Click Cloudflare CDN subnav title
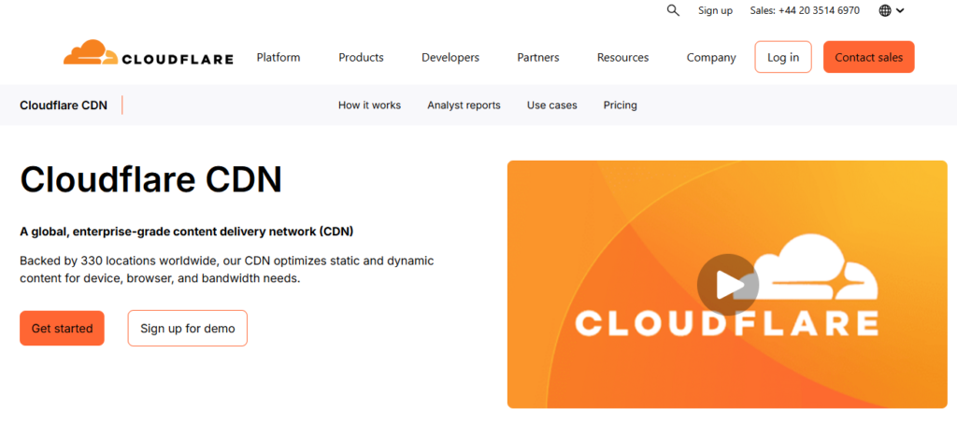The height and width of the screenshot is (423, 957). pos(64,105)
